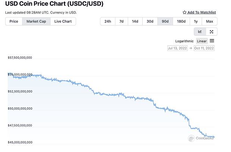Show the Max time range
This screenshot has width=231, height=152.
coord(209,22)
